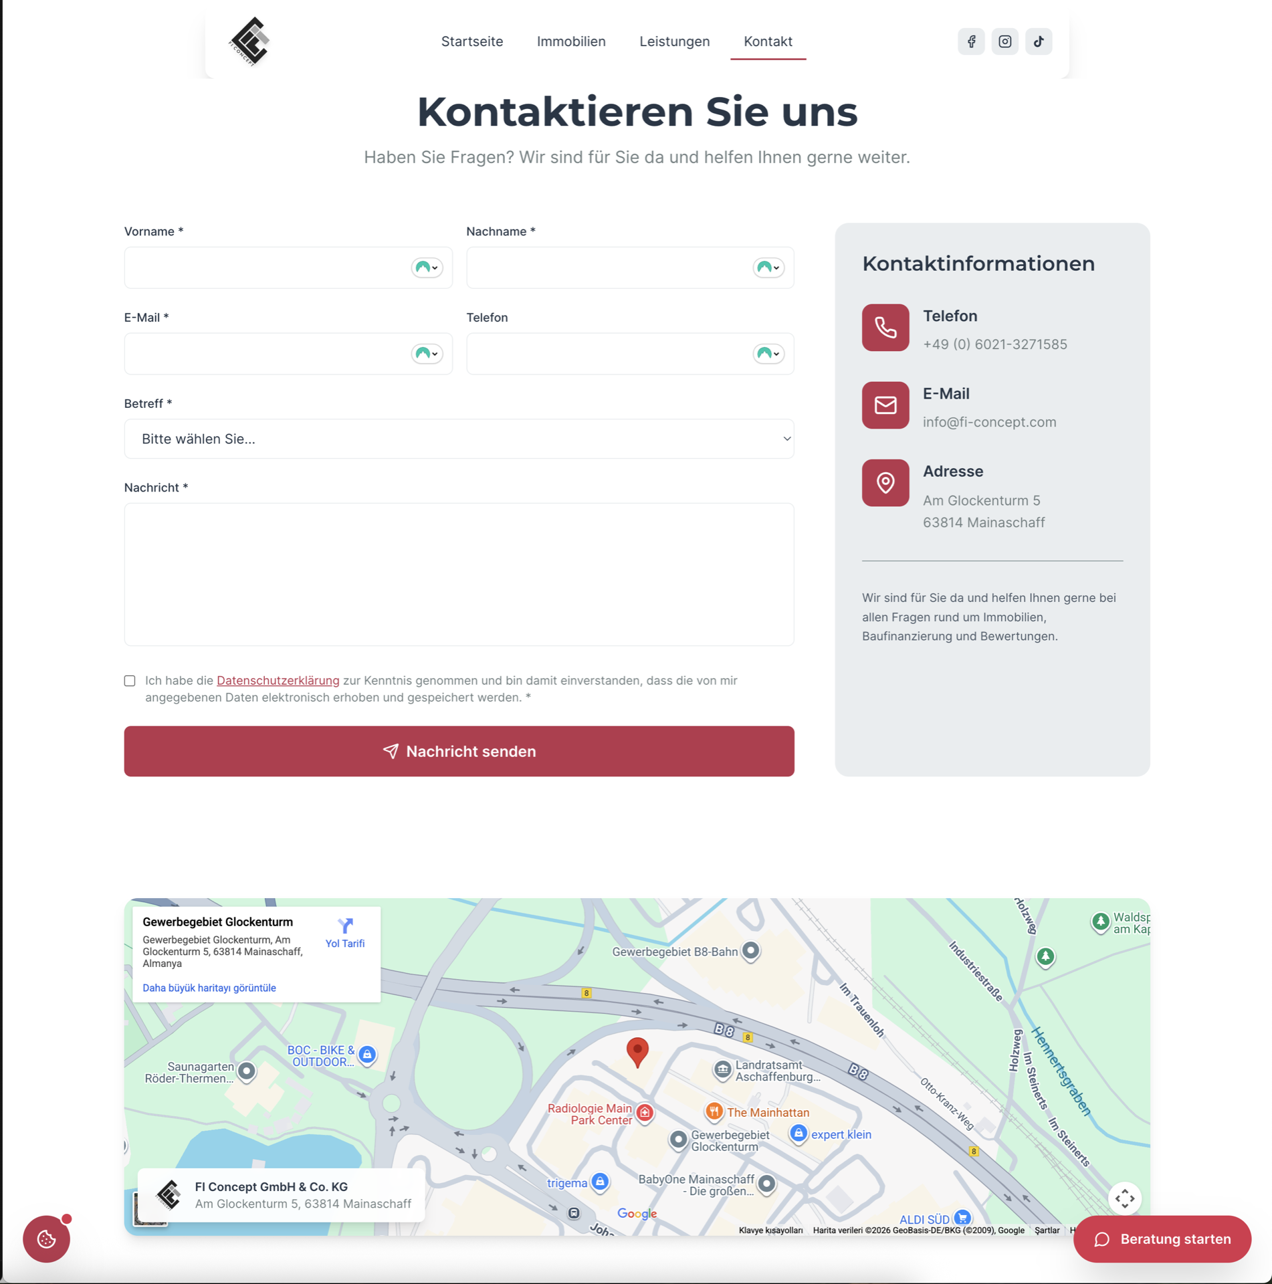Tick the Datenschutzerklärung consent checkbox

pyautogui.click(x=130, y=681)
